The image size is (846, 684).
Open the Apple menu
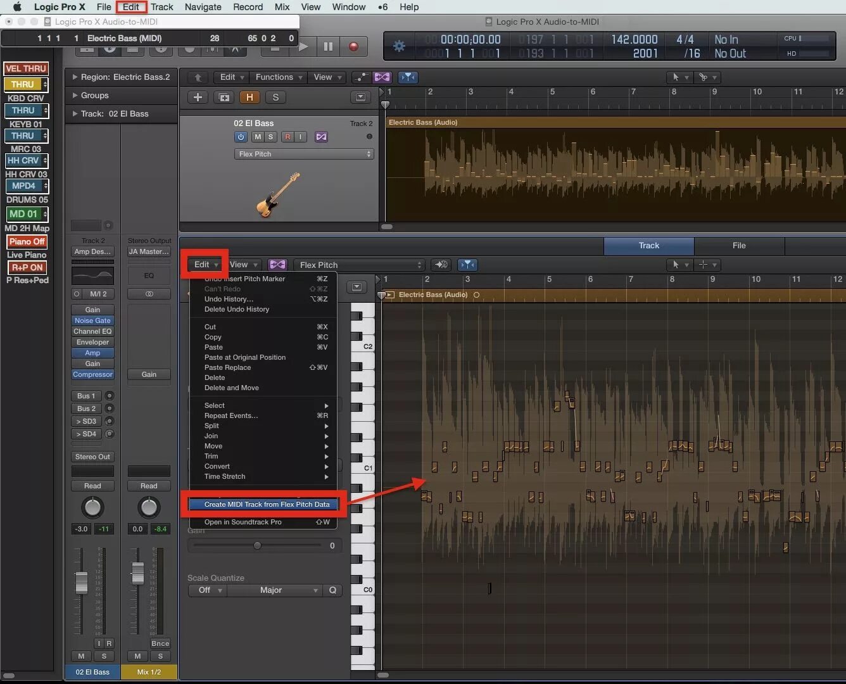[x=17, y=7]
